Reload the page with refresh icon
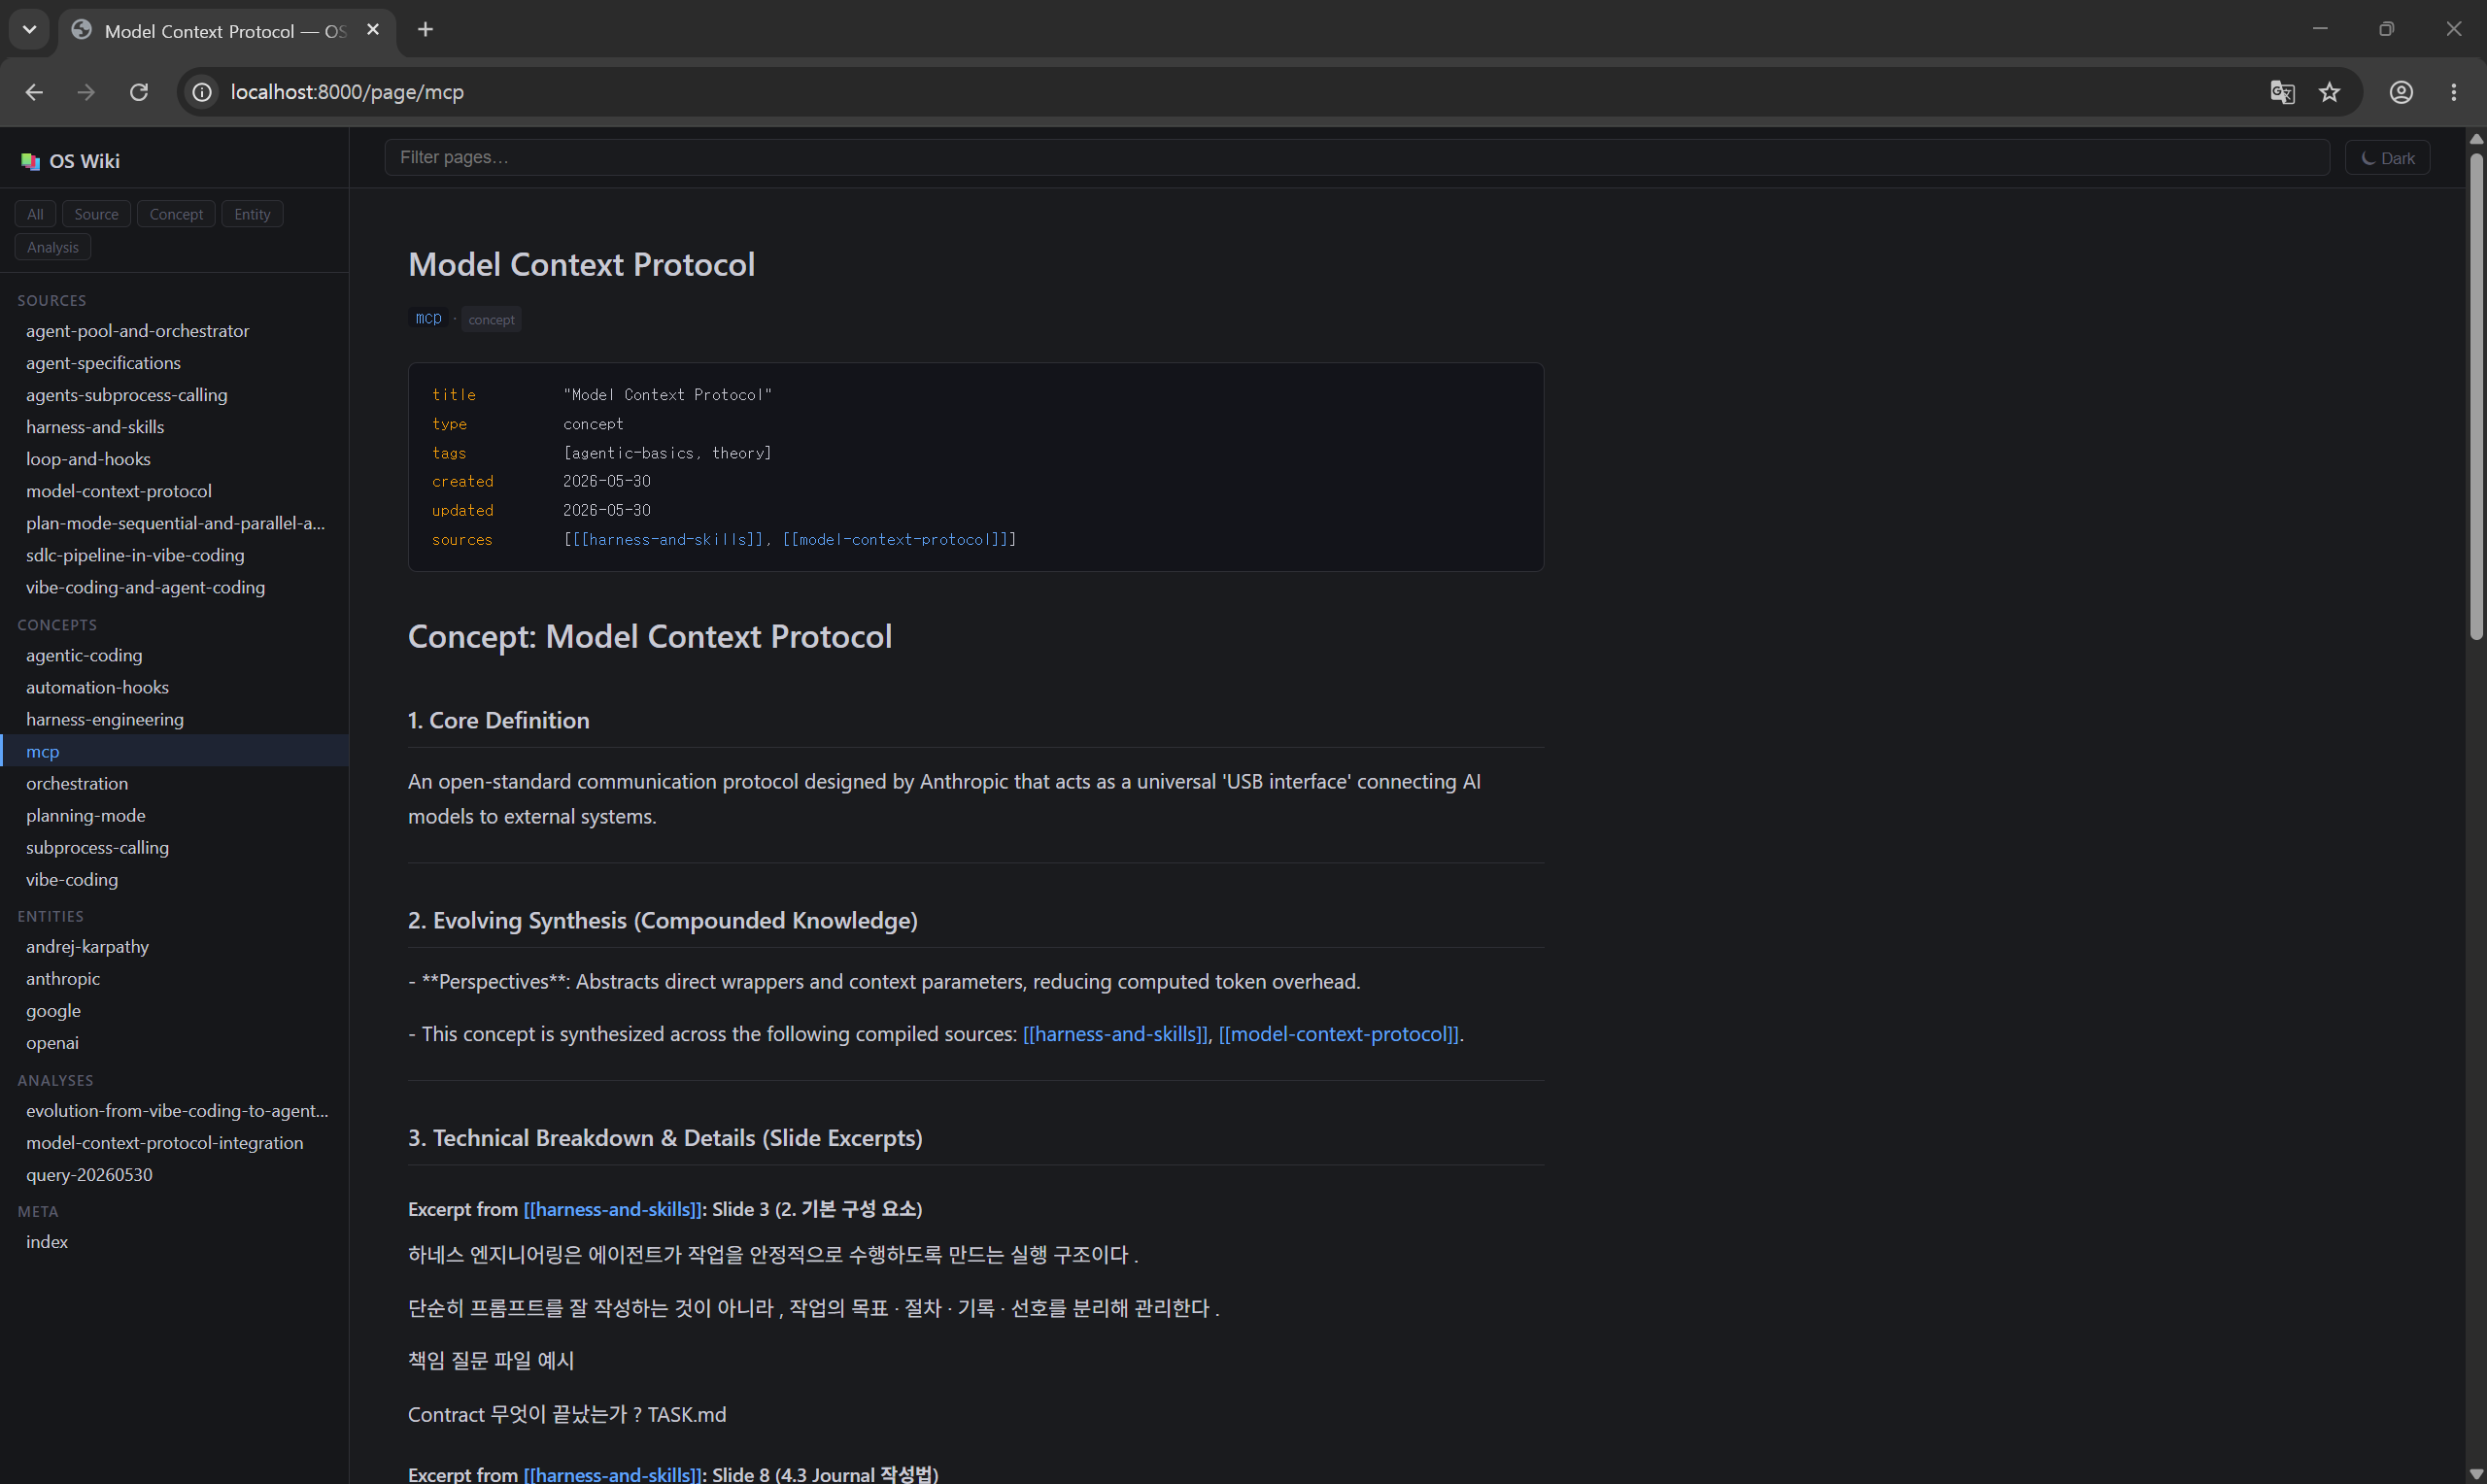2487x1484 pixels. 139,92
